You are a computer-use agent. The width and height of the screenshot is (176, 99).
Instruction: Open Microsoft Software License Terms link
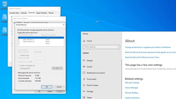point(142,57)
